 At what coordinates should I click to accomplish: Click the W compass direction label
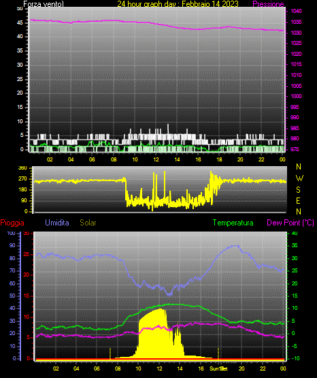click(299, 178)
